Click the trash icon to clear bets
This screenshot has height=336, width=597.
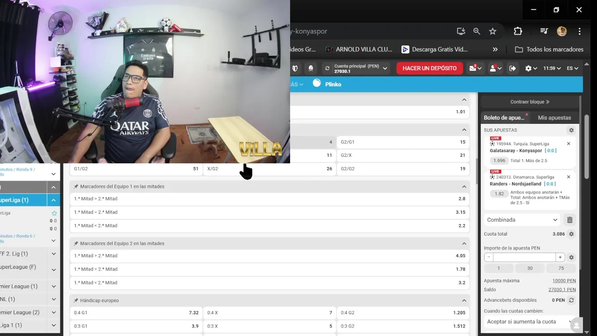[x=569, y=220]
